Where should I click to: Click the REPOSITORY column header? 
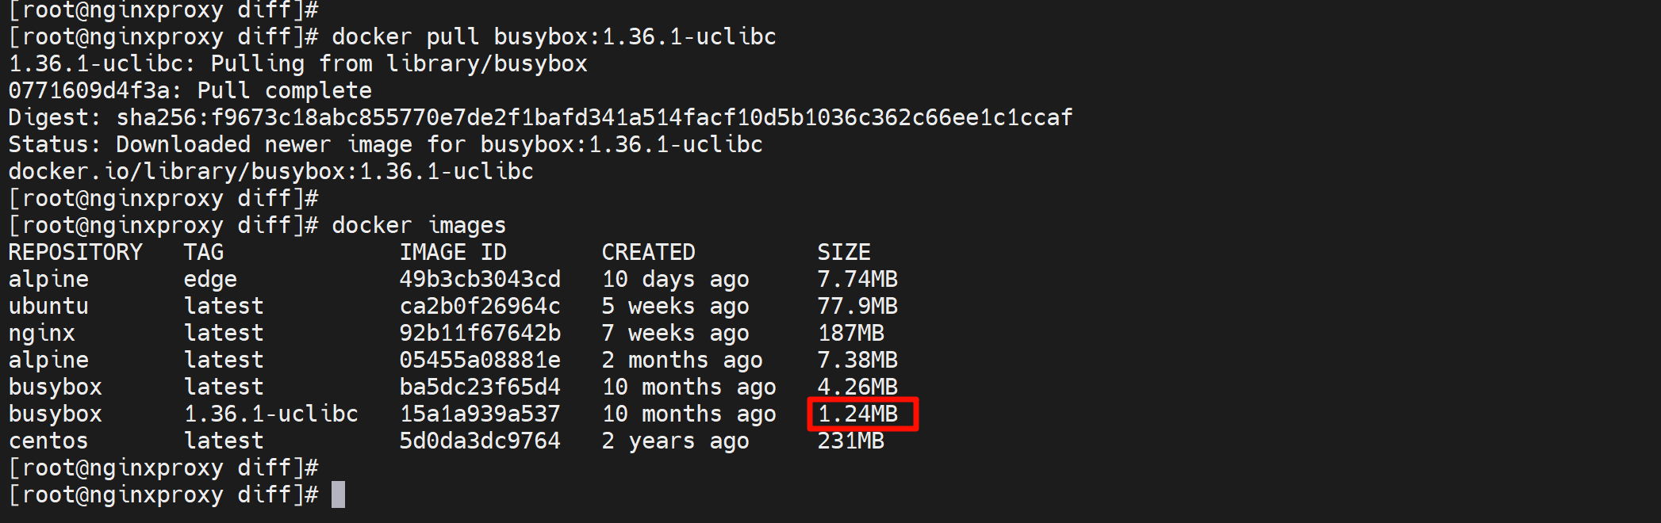pos(75,252)
